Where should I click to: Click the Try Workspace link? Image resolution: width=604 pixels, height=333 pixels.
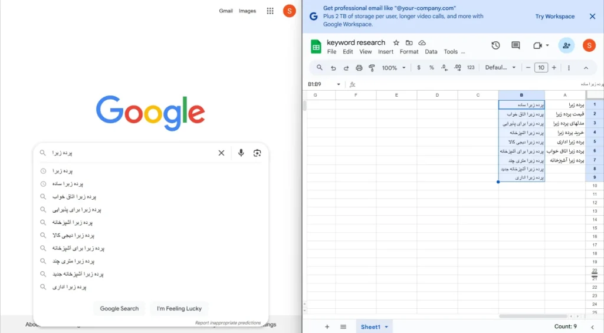tap(554, 17)
